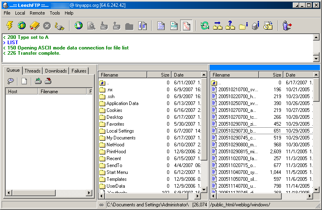Screen dimensions: 322x210
Task: Sort local files by Date column header
Action: (x=186, y=75)
